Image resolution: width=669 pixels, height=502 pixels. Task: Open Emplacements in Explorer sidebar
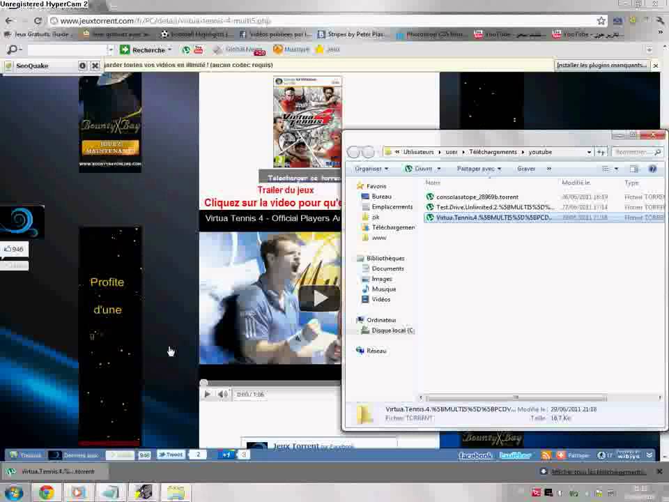tap(392, 206)
